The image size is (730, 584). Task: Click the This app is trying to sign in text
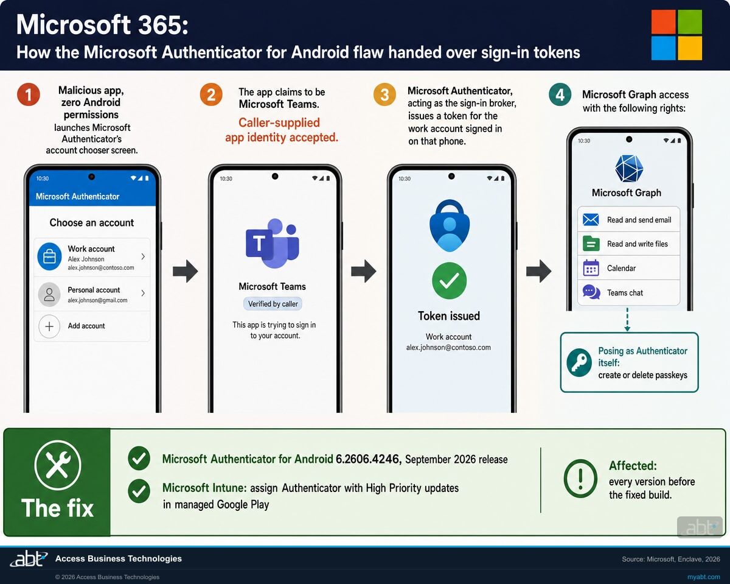click(274, 330)
